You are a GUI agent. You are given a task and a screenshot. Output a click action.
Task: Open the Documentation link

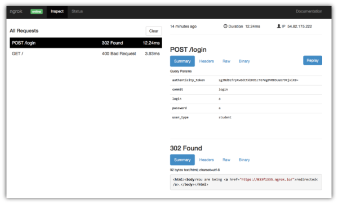(309, 11)
